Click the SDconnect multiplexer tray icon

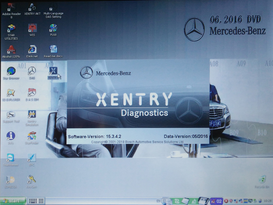click(203, 201)
